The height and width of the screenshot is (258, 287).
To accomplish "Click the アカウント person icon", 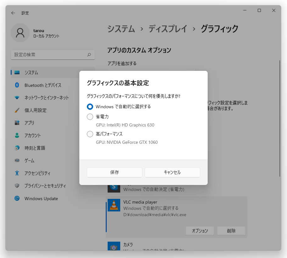I will click(x=17, y=135).
